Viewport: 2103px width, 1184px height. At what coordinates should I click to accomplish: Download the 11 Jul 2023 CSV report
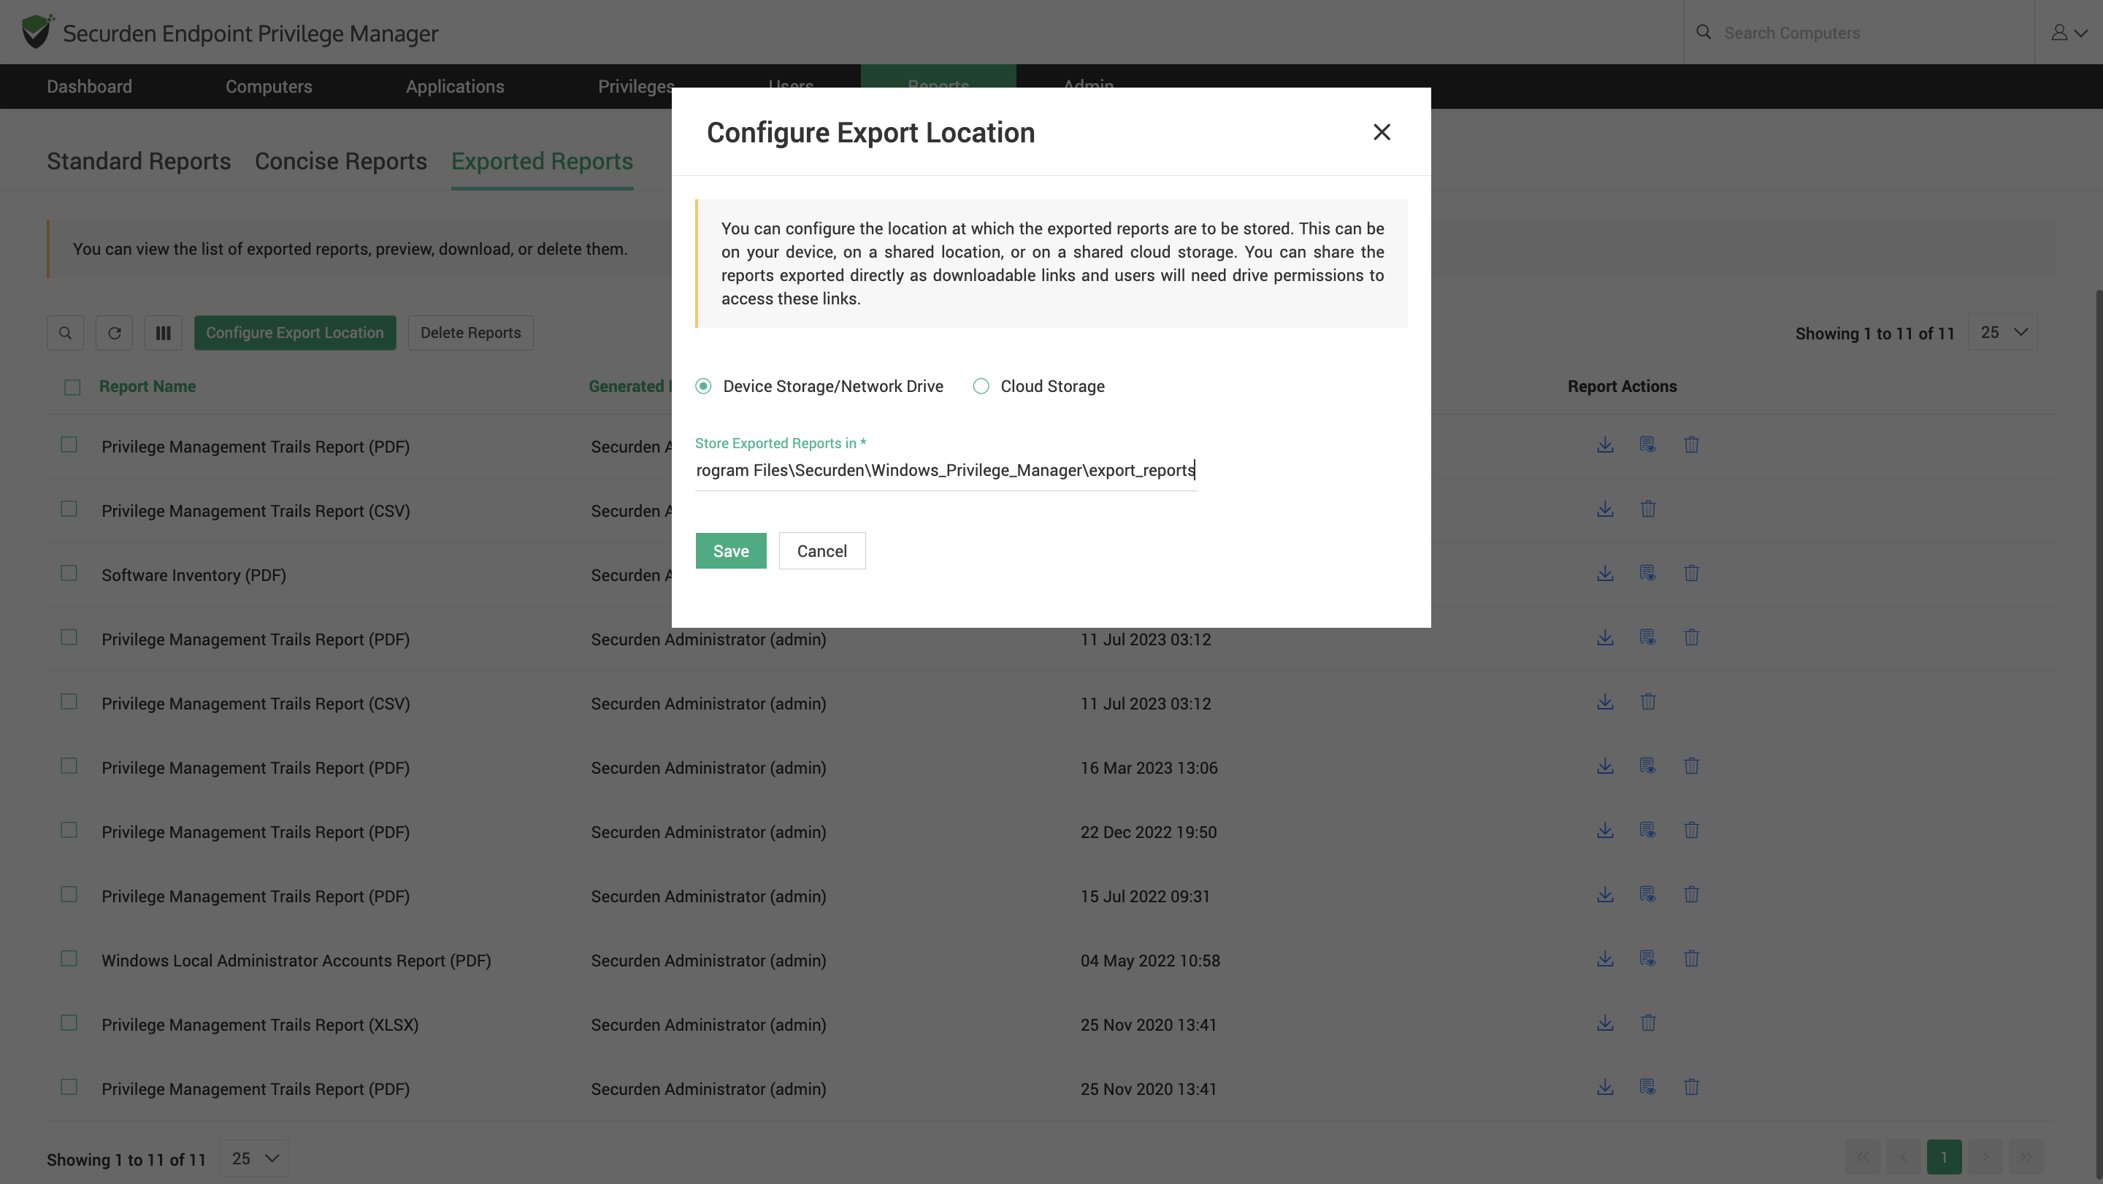click(1605, 701)
